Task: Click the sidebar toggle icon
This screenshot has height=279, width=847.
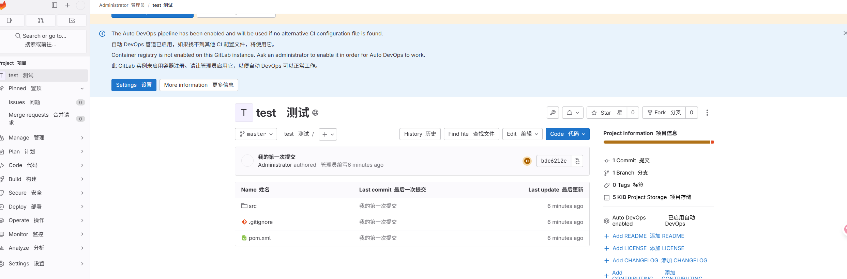Action: pyautogui.click(x=55, y=5)
